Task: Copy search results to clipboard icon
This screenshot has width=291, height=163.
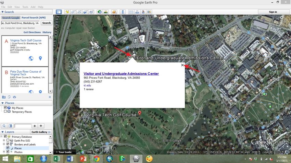Action: (x=9, y=97)
